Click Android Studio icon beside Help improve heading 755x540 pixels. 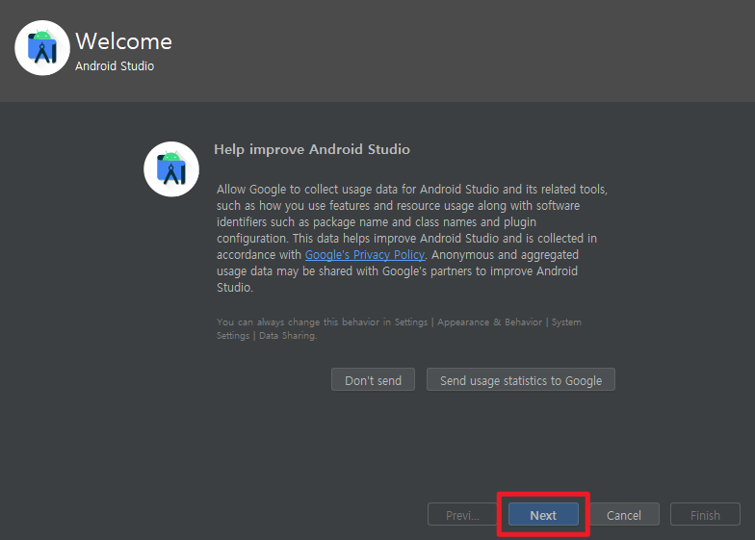tap(171, 169)
